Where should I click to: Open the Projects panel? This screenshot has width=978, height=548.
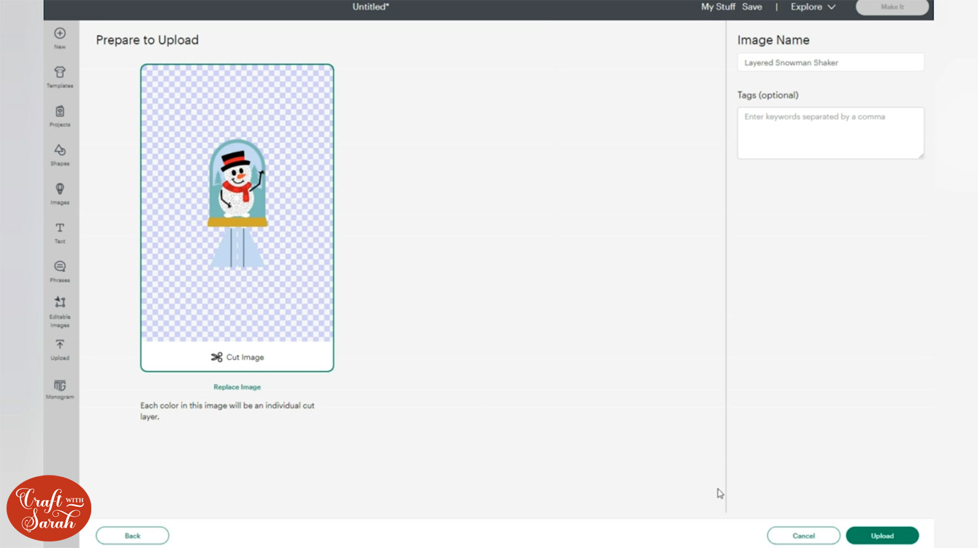tap(60, 116)
